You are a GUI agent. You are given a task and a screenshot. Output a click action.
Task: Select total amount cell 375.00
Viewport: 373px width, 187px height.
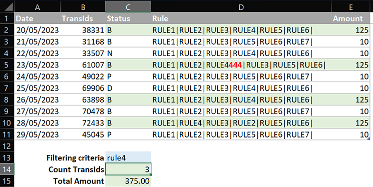(x=128, y=181)
